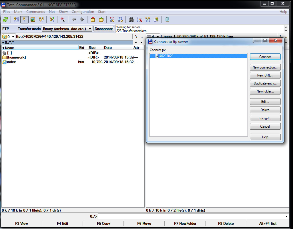Image resolution: width=293 pixels, height=229 pixels.
Task: Click the Encrypt... button
Action: [x=265, y=118]
